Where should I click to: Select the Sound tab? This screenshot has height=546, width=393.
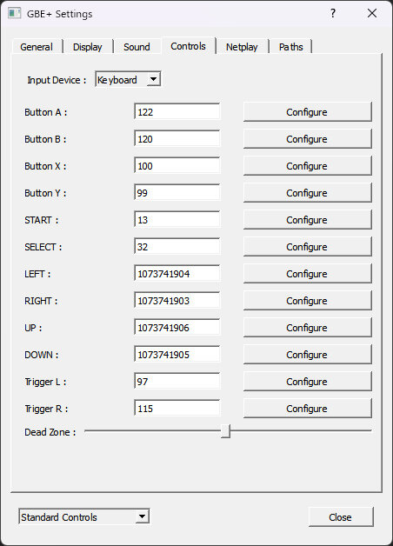pyautogui.click(x=137, y=47)
